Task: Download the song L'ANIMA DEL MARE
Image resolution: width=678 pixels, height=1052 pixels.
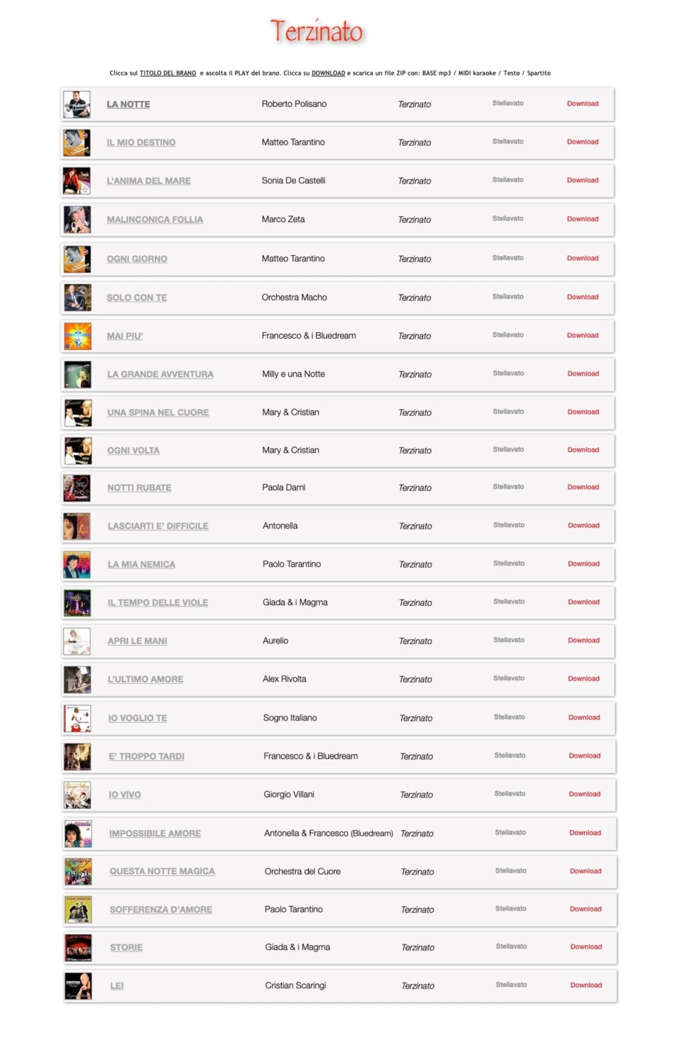Action: click(x=582, y=180)
